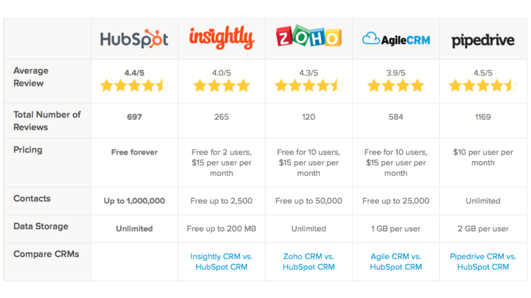This screenshot has width=531, height=298.
Task: Click Pipedrive's star rating
Action: (483, 85)
